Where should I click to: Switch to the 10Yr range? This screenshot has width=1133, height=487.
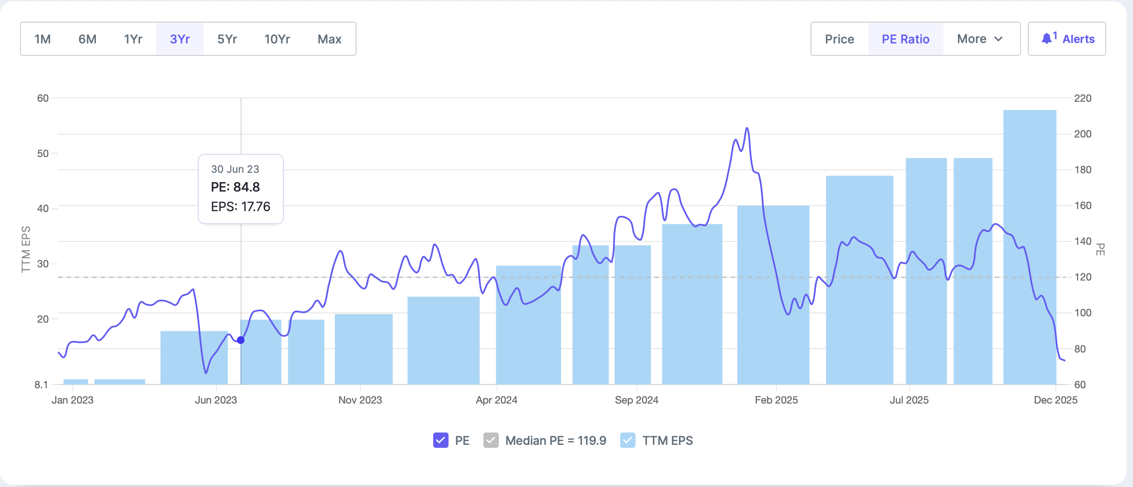(x=277, y=39)
